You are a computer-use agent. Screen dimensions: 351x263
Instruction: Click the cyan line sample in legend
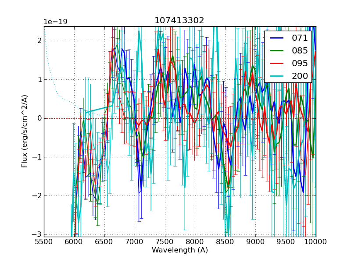(x=278, y=76)
